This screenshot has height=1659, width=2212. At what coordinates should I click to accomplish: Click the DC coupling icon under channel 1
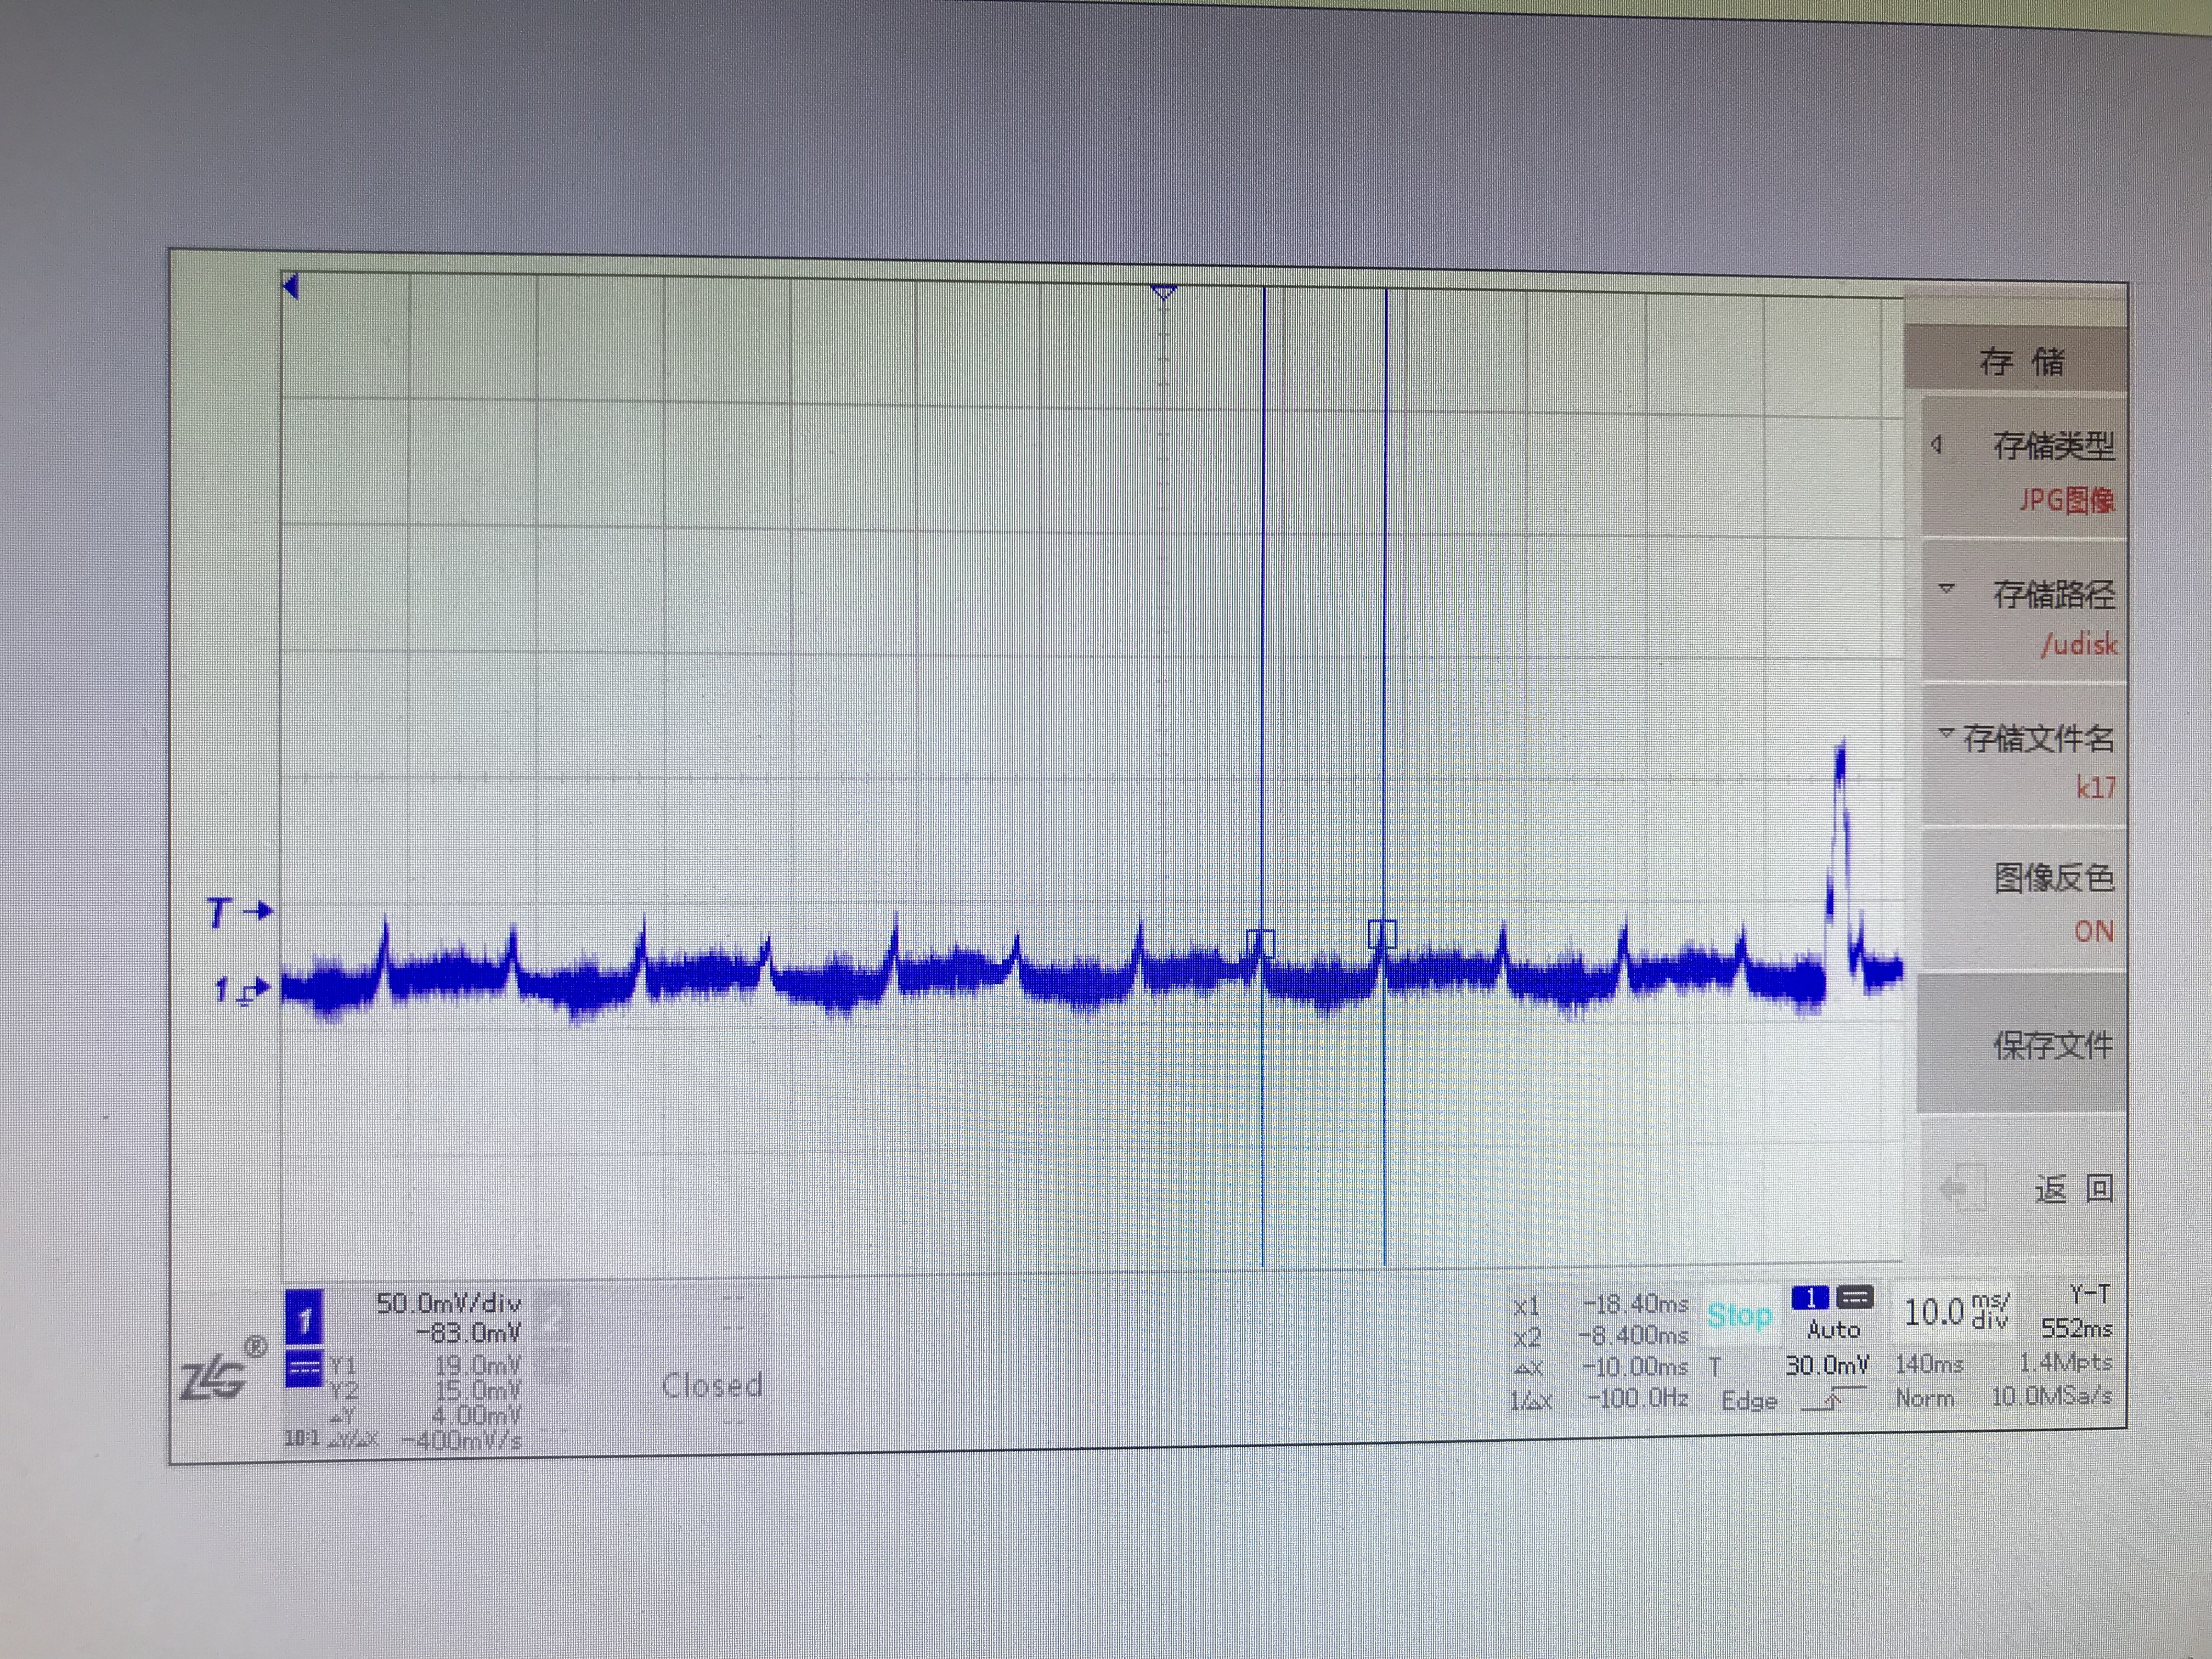point(304,1369)
